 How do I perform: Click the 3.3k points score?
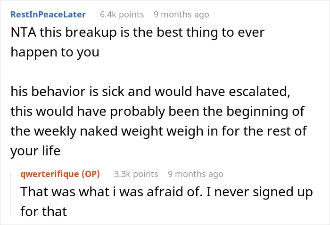click(x=136, y=174)
